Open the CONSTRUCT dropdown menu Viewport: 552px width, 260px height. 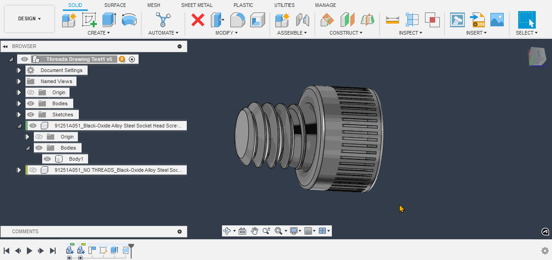pos(346,33)
